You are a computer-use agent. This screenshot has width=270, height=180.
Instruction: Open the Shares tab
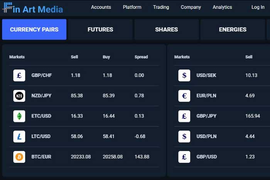(166, 30)
